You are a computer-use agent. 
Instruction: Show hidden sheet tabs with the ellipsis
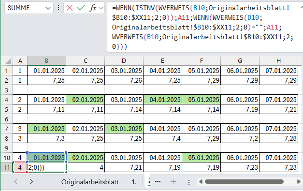pos(158,182)
